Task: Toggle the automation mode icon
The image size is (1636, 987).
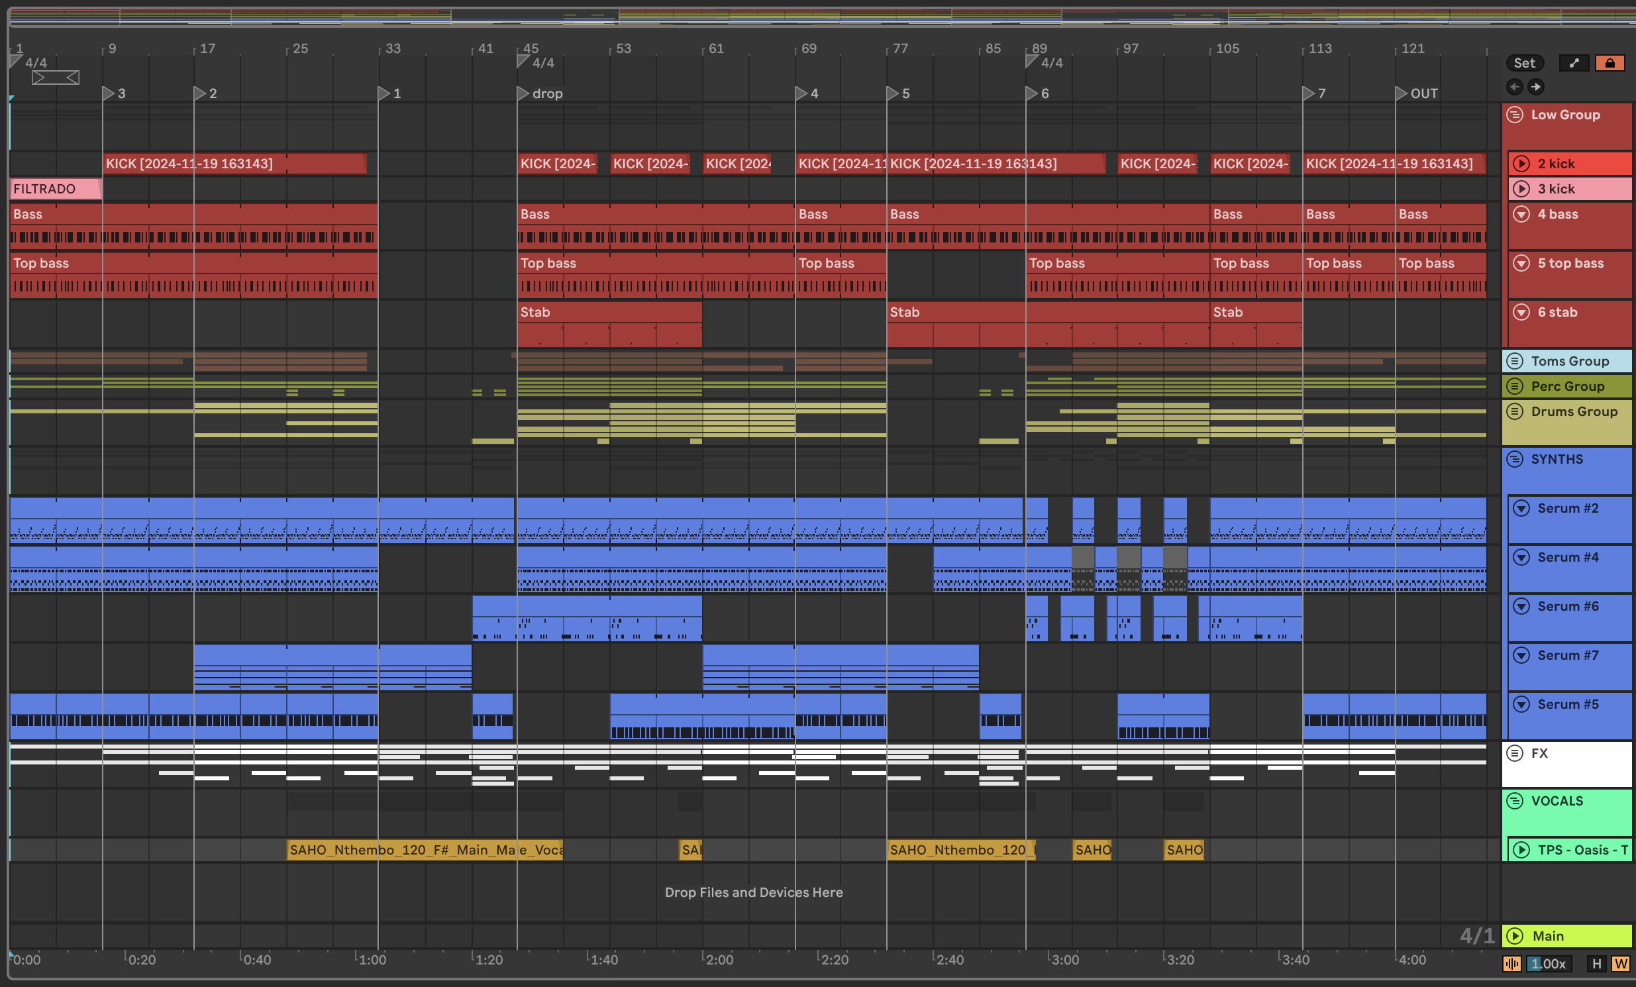Action: click(x=1573, y=63)
